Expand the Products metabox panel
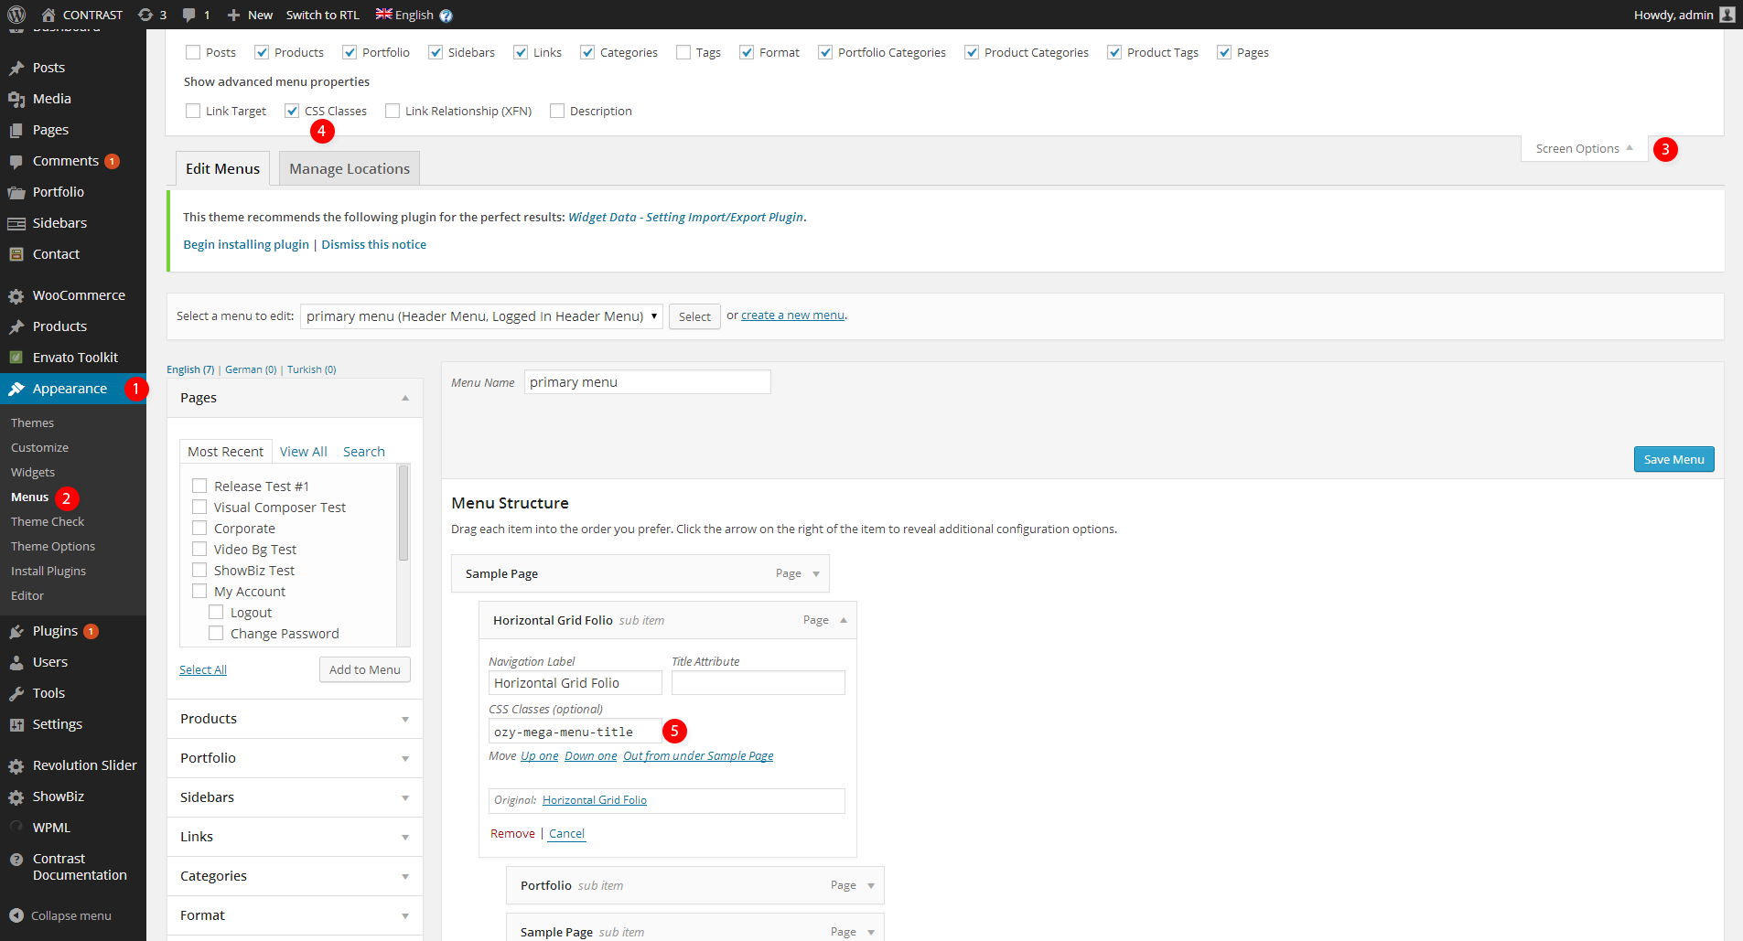1743x941 pixels. (x=405, y=720)
